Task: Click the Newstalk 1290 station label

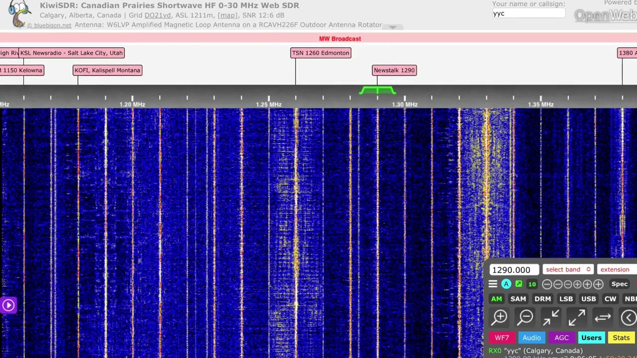Action: [x=394, y=70]
